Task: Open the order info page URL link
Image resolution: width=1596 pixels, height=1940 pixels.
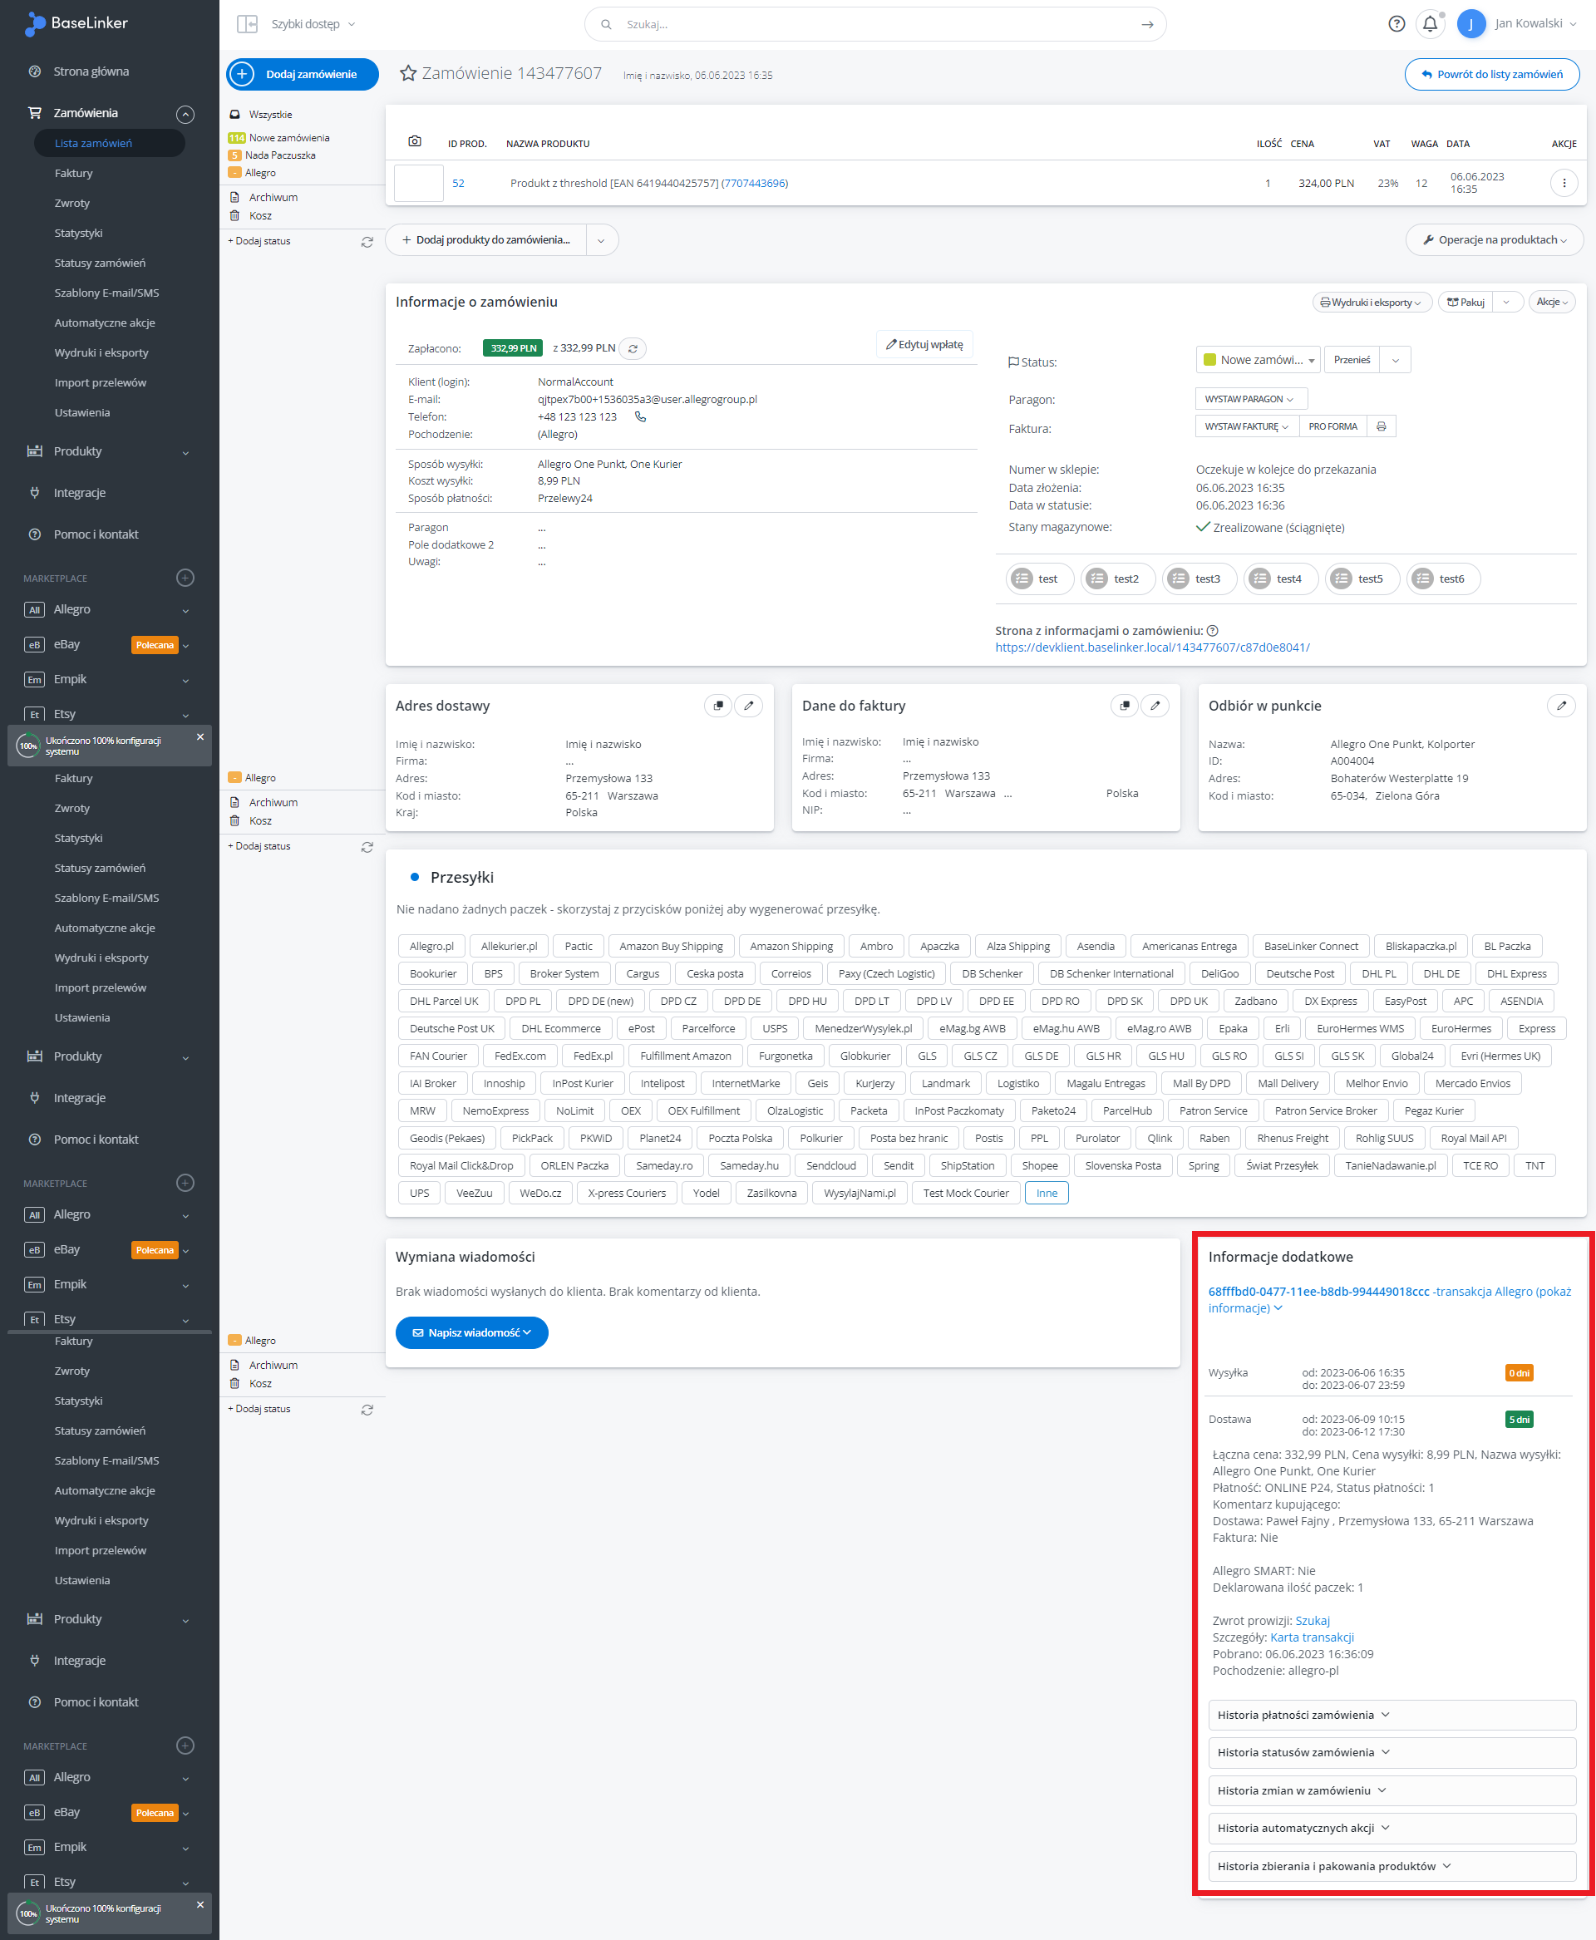Action: 1152,647
